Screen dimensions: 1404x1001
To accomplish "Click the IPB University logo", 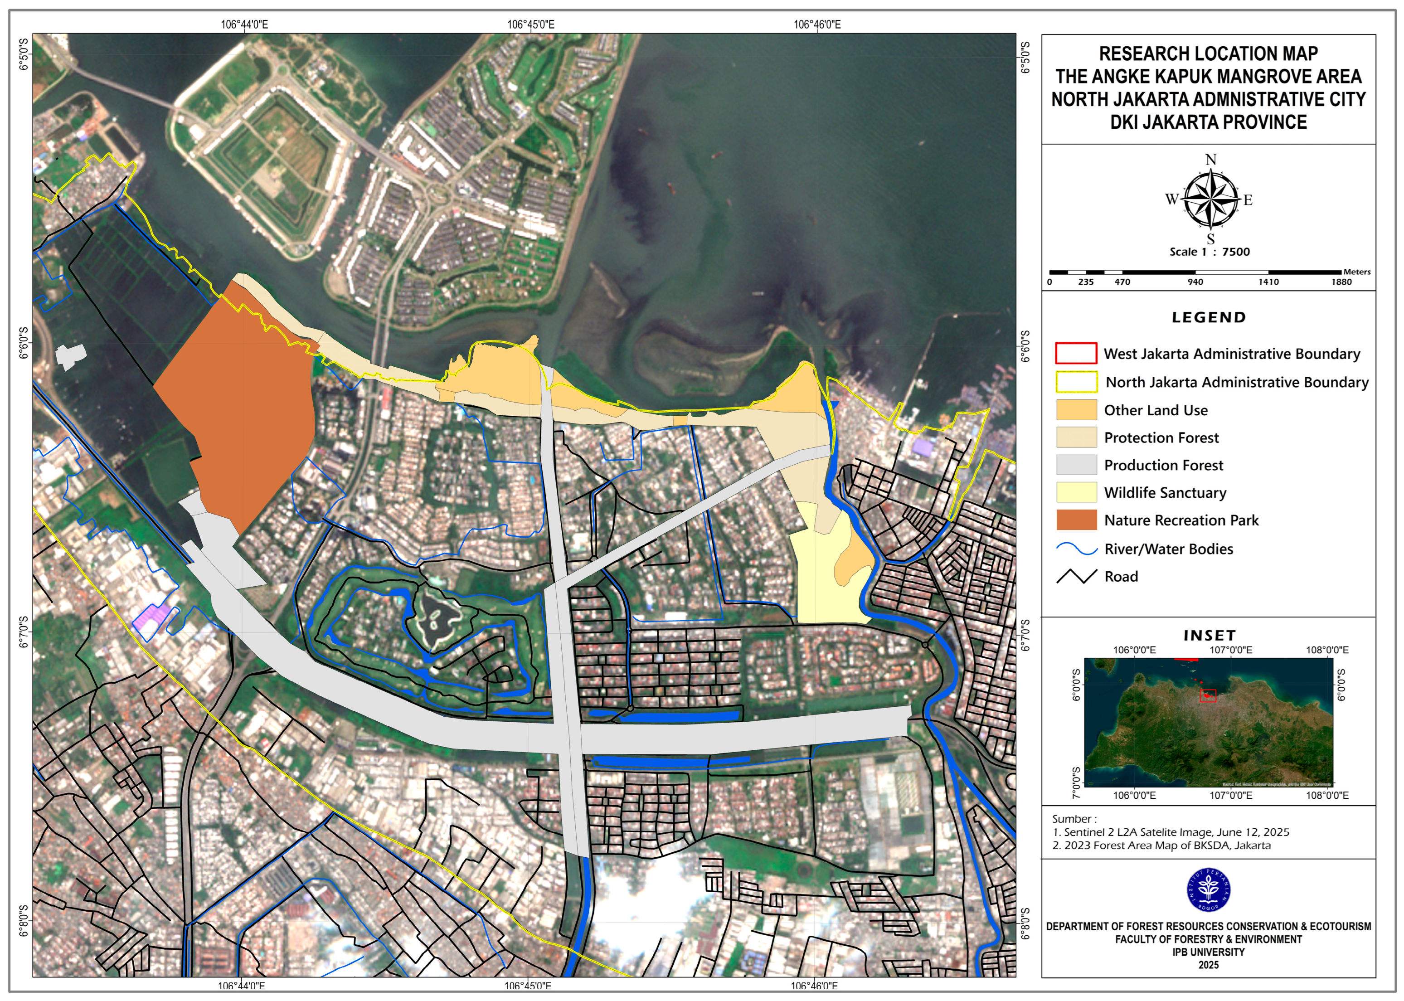I will (x=1208, y=889).
